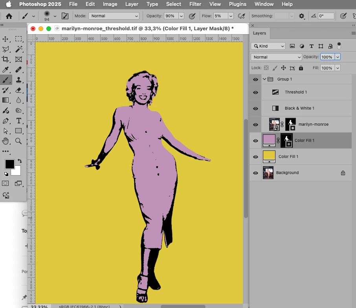Select the Magic Wand tool
356x308 pixels.
(18, 49)
